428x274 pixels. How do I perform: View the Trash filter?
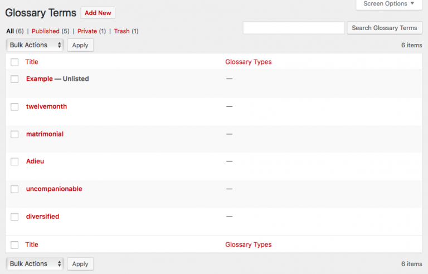(121, 31)
